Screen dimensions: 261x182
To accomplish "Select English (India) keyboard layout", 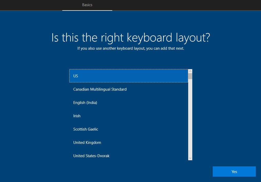I will tap(129, 103).
